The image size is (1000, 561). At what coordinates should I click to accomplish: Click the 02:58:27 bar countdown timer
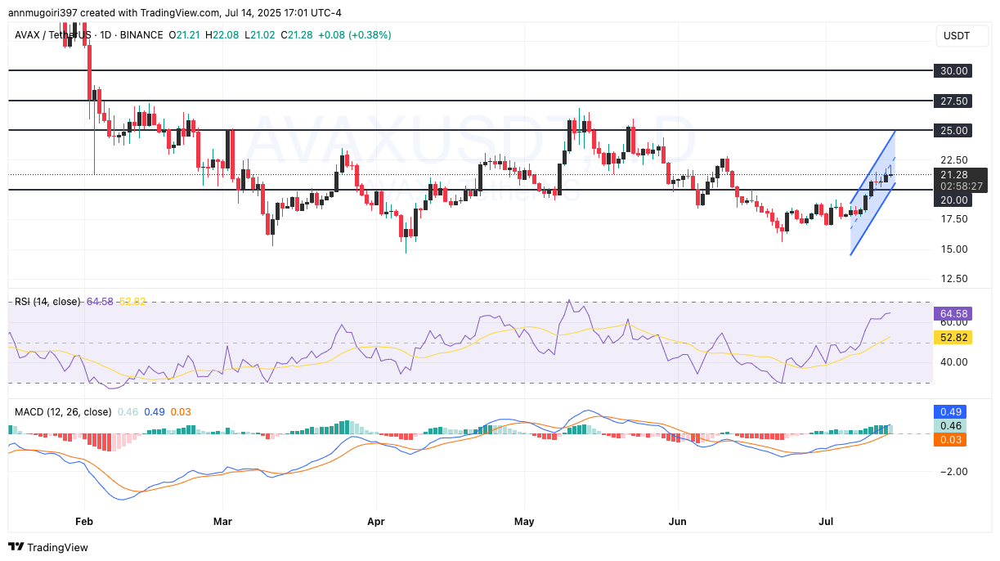pos(961,186)
